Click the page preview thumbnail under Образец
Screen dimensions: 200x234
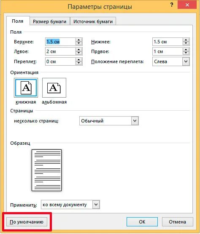46,170
